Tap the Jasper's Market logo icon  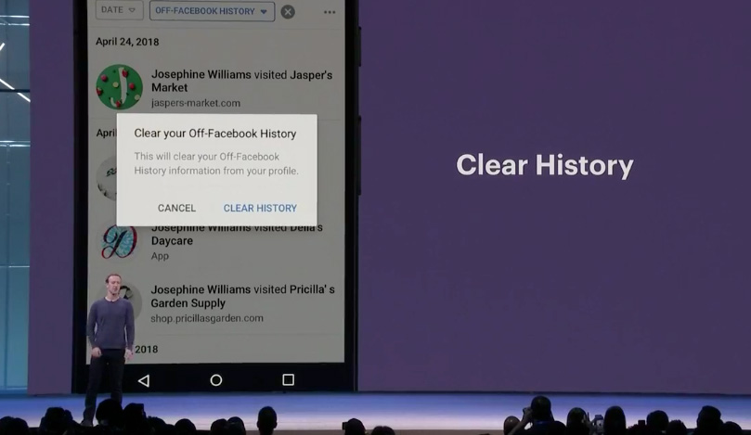click(119, 87)
